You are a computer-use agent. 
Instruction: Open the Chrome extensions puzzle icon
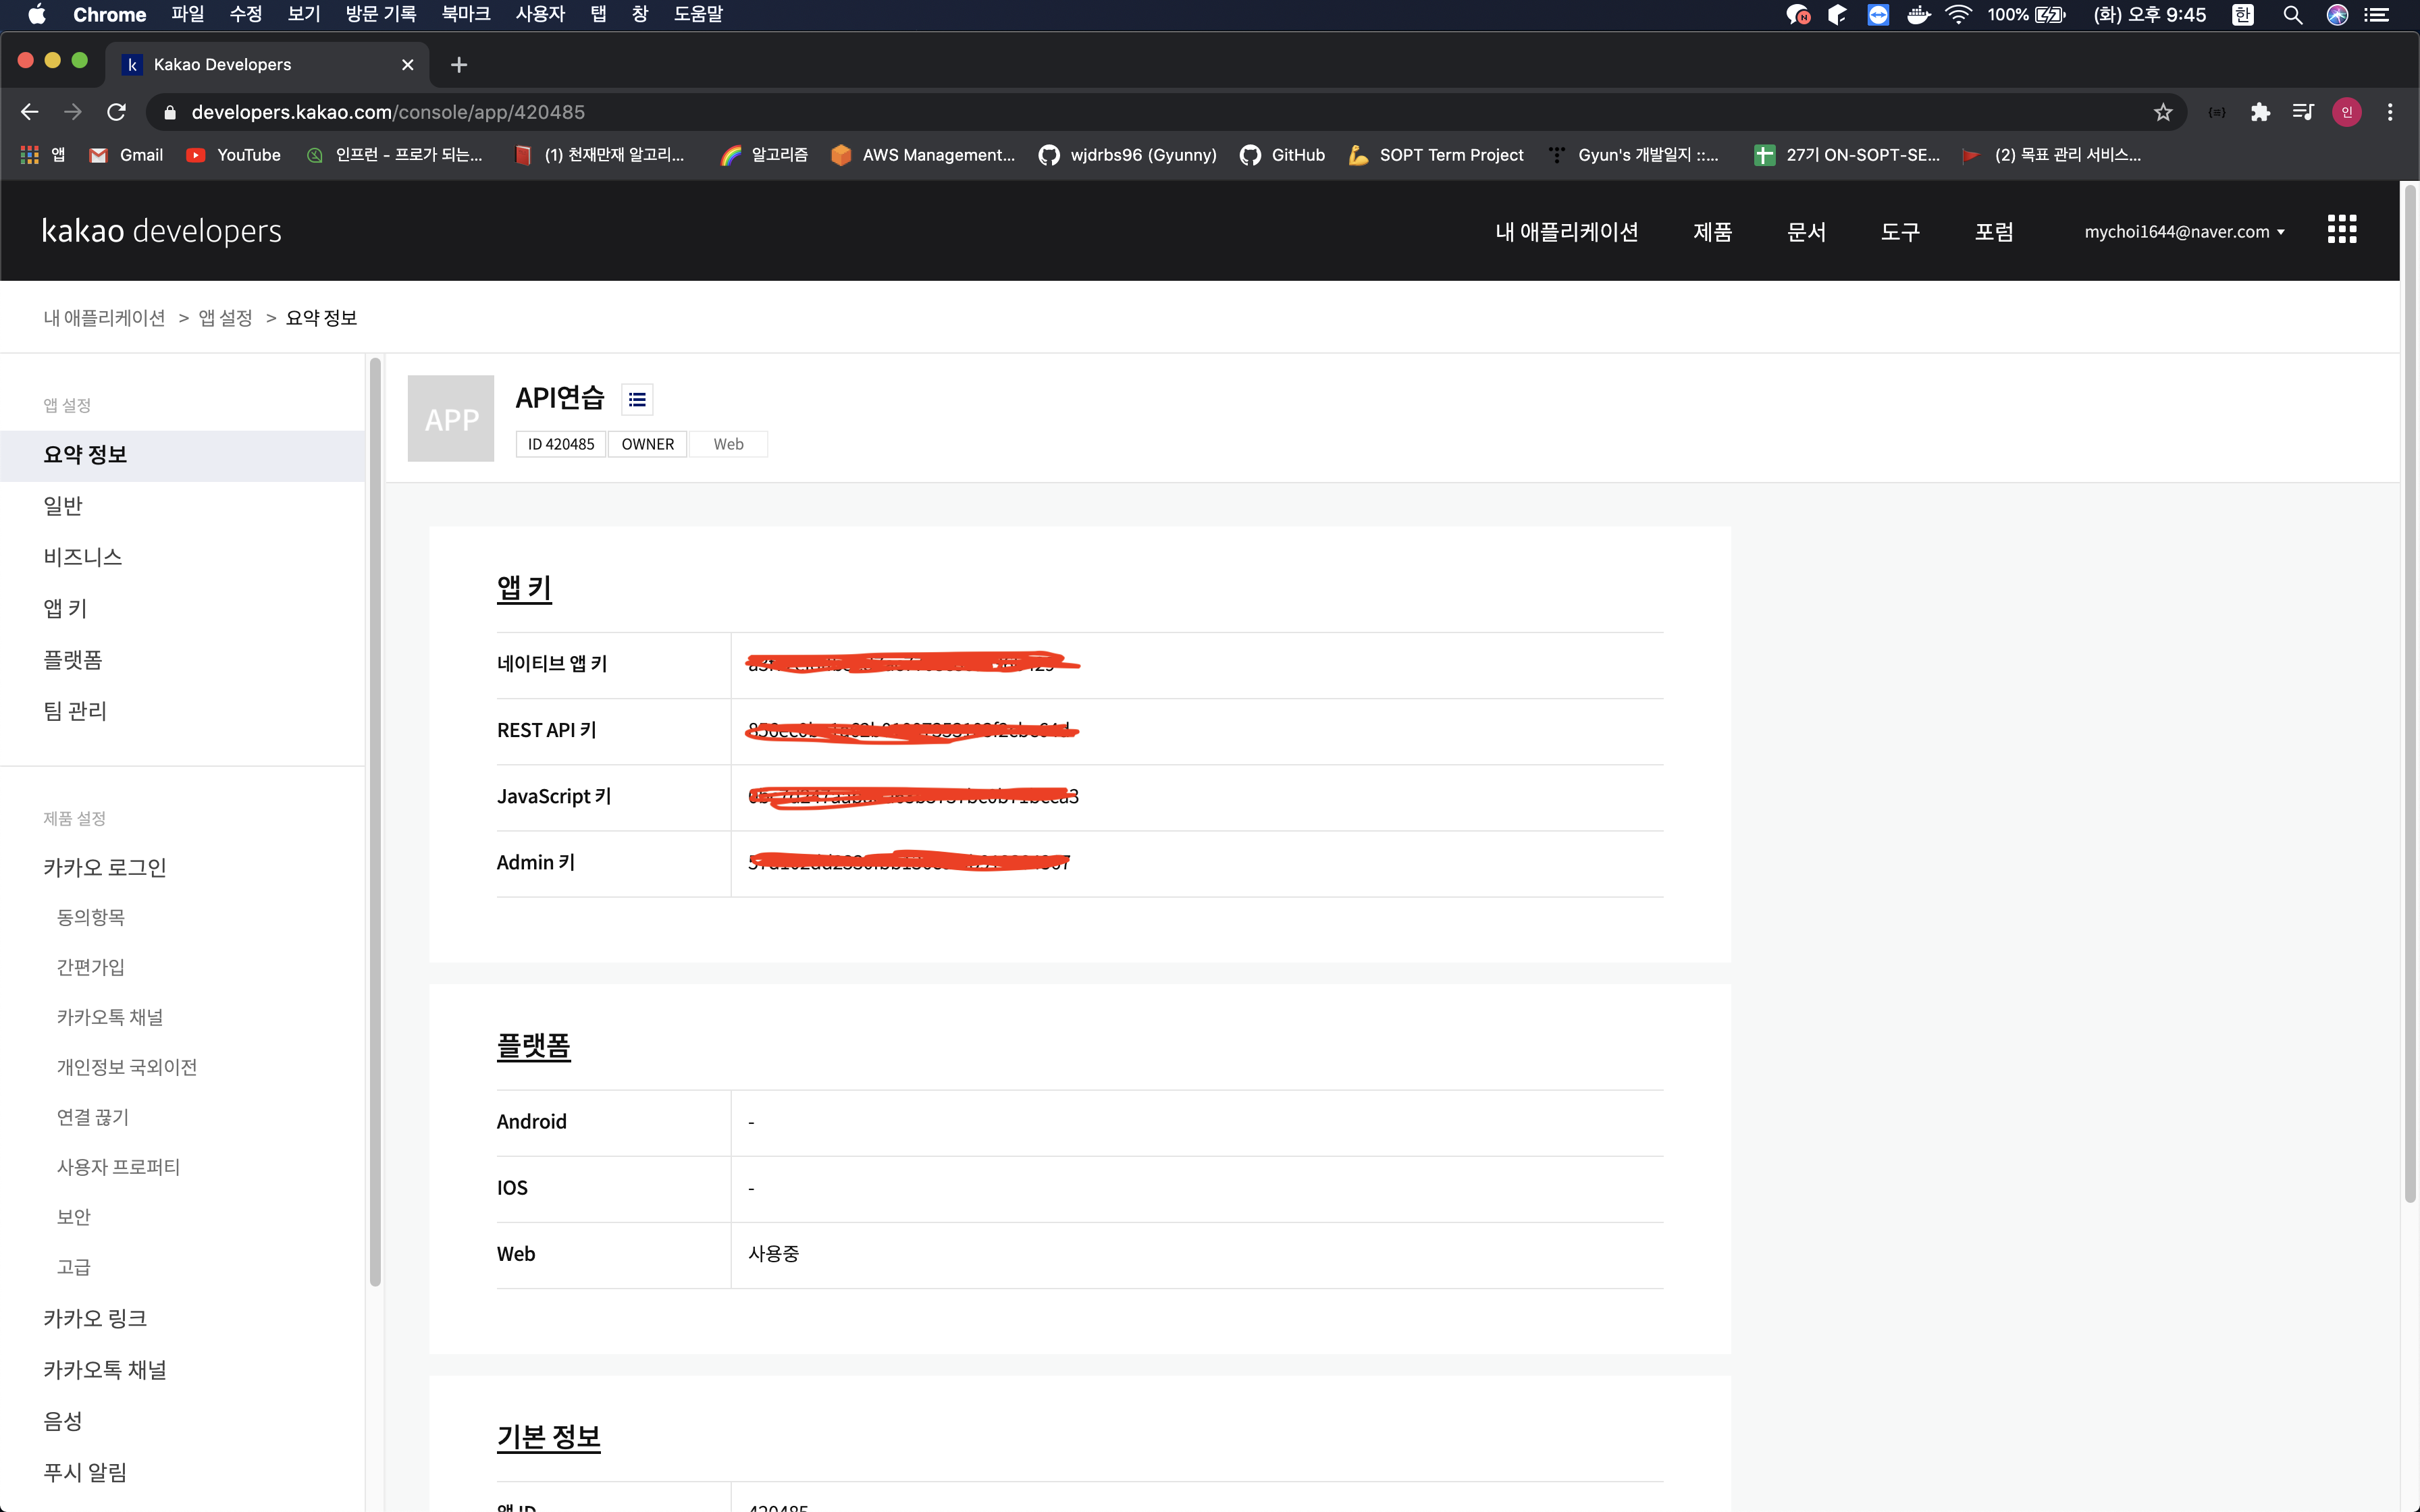(x=2260, y=112)
